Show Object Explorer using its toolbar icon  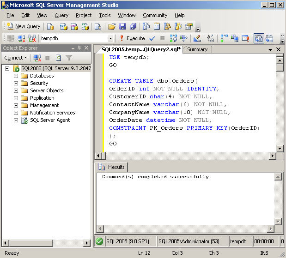click(x=167, y=27)
